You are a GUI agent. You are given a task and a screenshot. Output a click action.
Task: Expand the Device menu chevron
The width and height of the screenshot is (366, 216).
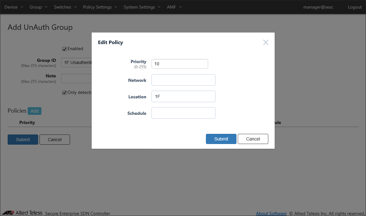pos(22,7)
